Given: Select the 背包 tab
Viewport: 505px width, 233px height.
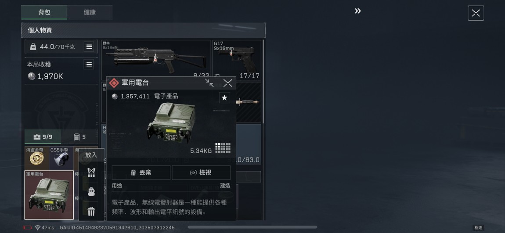Looking at the screenshot, I should click(x=44, y=12).
